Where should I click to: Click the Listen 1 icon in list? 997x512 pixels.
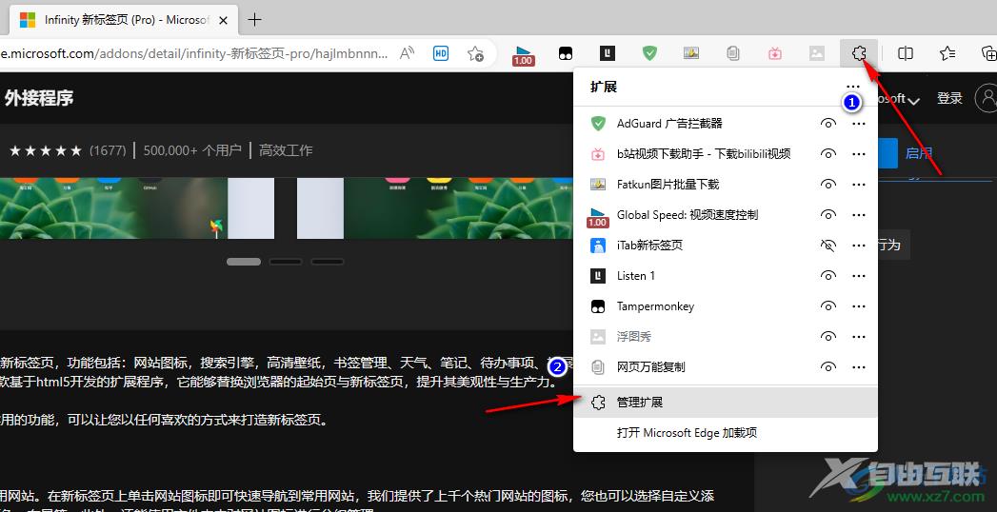coord(598,276)
